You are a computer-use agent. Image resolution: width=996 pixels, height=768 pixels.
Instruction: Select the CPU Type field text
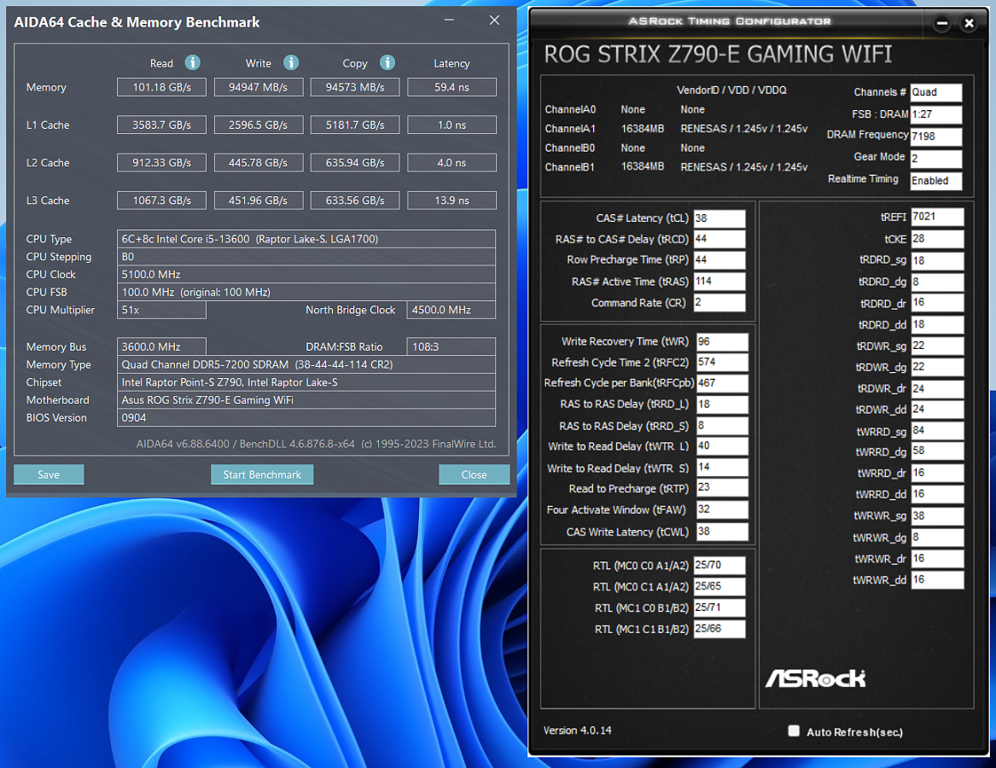[306, 239]
